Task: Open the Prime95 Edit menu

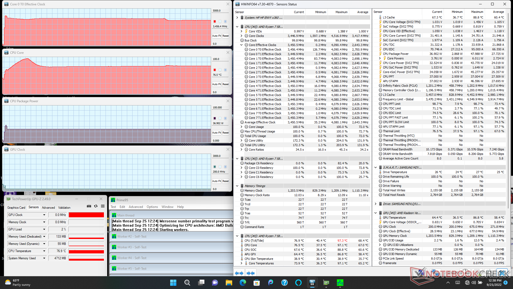Action: pos(122,207)
